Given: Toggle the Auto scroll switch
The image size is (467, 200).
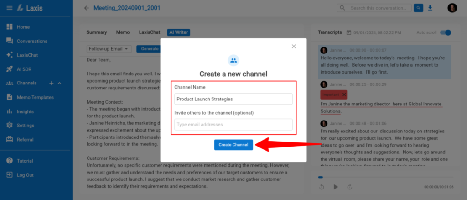Looking at the screenshot, I should tap(446, 32).
